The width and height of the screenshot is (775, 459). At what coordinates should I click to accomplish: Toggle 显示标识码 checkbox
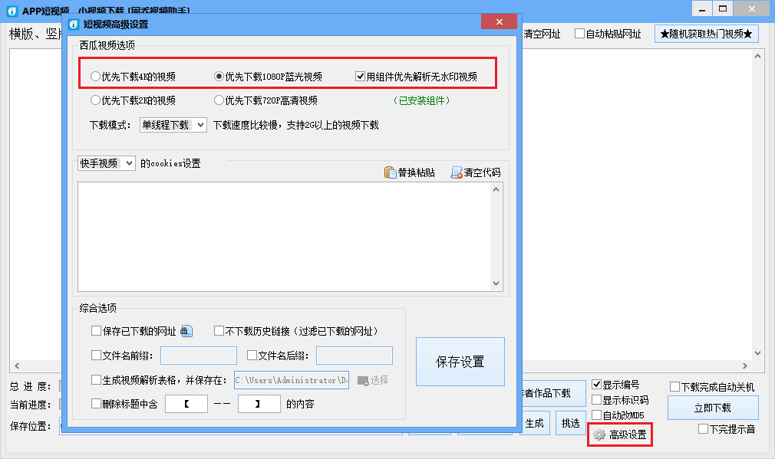(x=596, y=400)
